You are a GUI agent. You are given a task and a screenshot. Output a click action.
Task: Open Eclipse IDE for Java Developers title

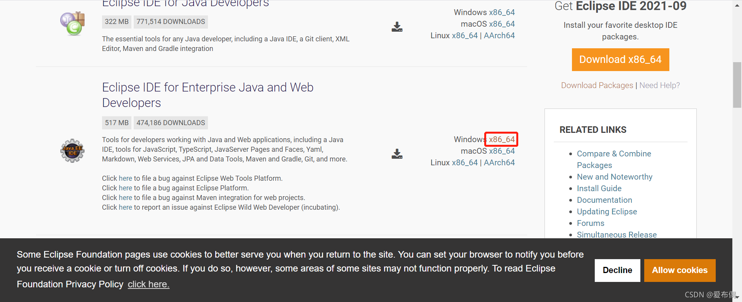[x=185, y=4]
